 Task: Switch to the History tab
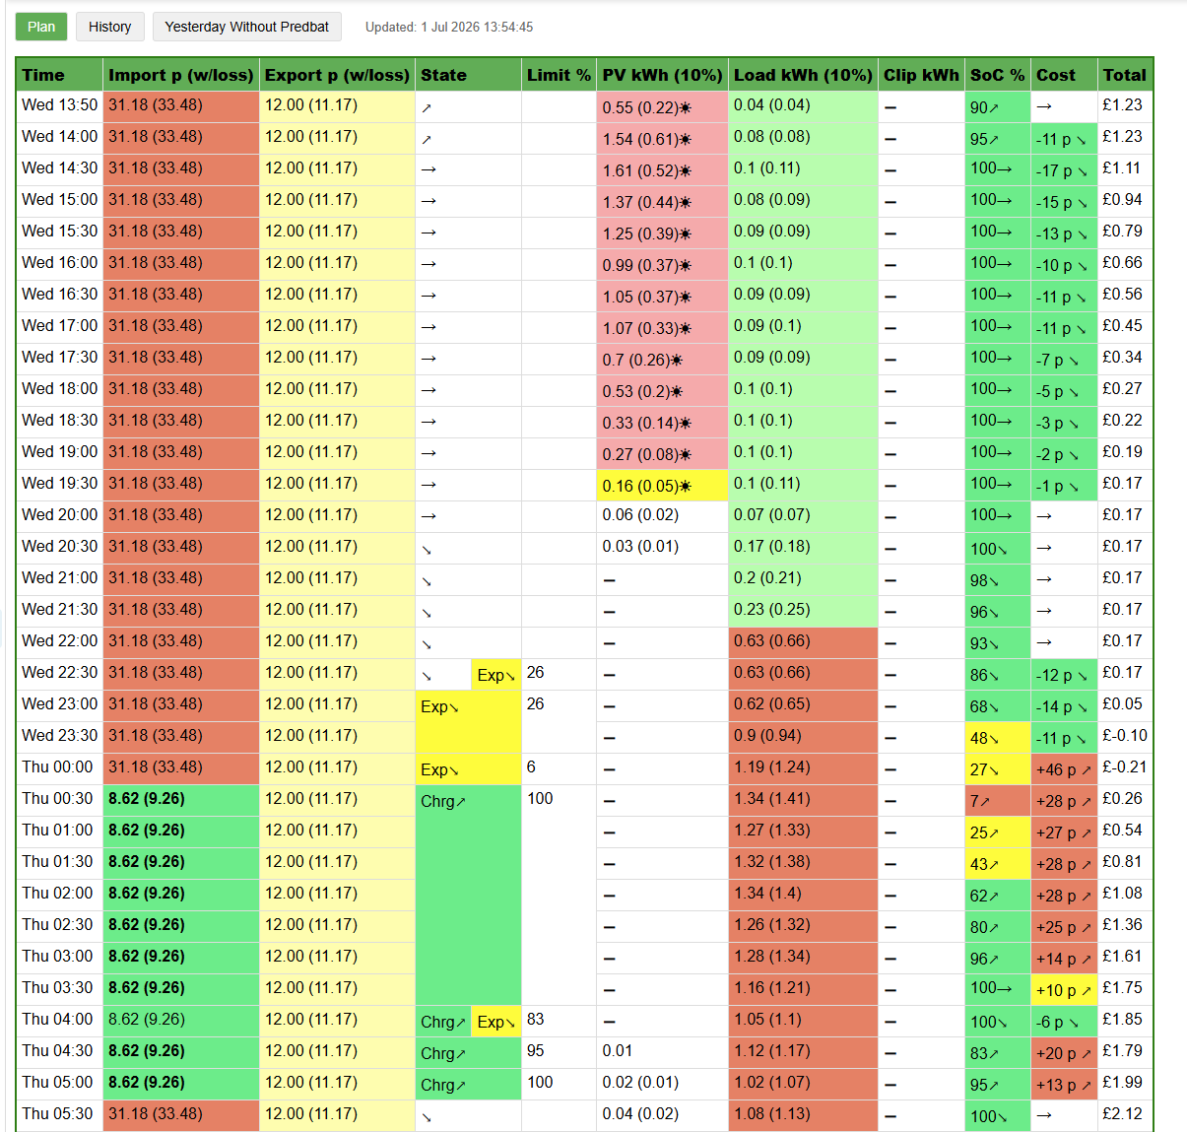coord(109,27)
